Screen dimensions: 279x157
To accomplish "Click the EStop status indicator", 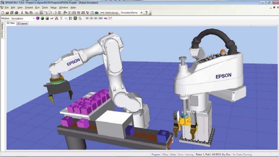I will 165,154.
